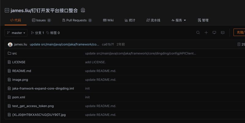Click the jpg file row commit message
This screenshot has width=245, height=123.
click(x=101, y=115)
